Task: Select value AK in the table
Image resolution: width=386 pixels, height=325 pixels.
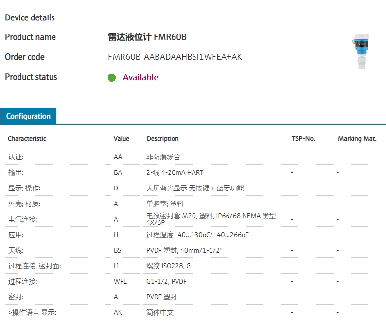Action: (118, 312)
